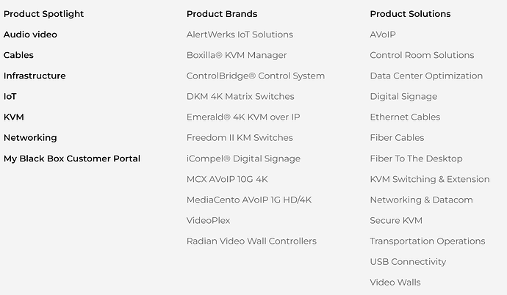507x295 pixels.
Task: Navigate to the Networking category
Action: pyautogui.click(x=30, y=137)
